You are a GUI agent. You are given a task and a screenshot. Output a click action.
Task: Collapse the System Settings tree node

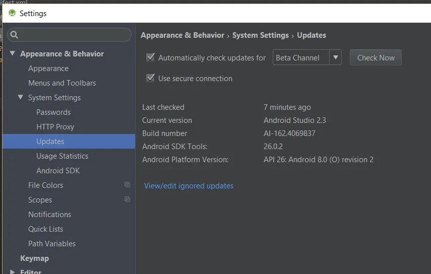21,97
